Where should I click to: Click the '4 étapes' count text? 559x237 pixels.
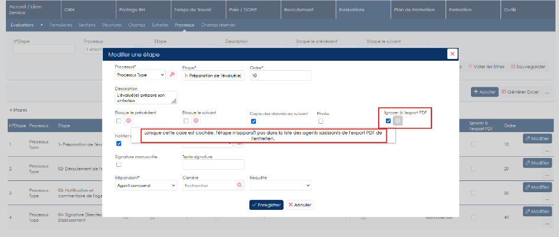pyautogui.click(x=18, y=110)
